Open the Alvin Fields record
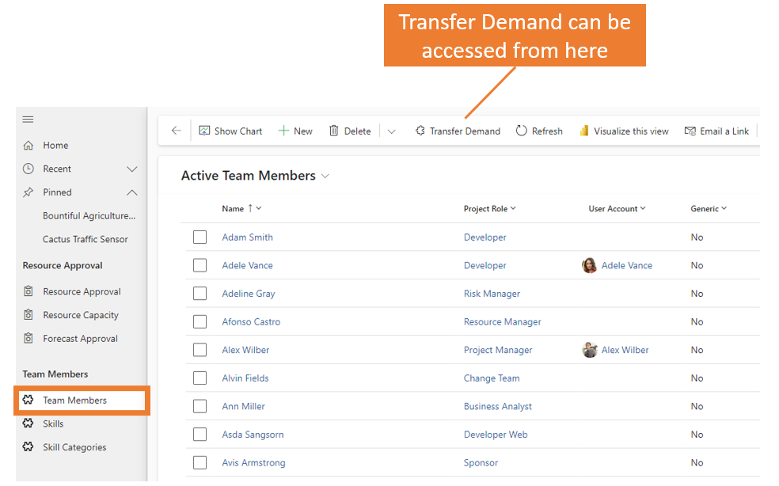Screen dimensions: 779x486 pos(245,378)
